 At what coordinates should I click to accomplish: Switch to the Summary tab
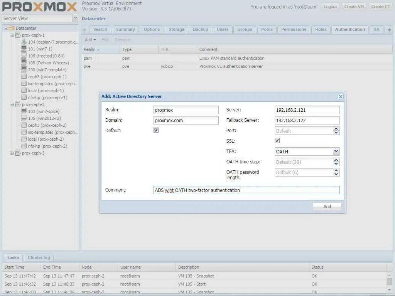click(x=125, y=29)
